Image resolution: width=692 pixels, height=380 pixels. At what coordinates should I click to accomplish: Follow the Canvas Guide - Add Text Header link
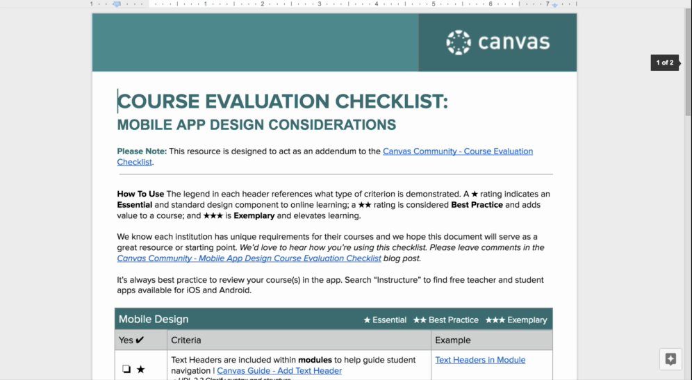tap(279, 371)
